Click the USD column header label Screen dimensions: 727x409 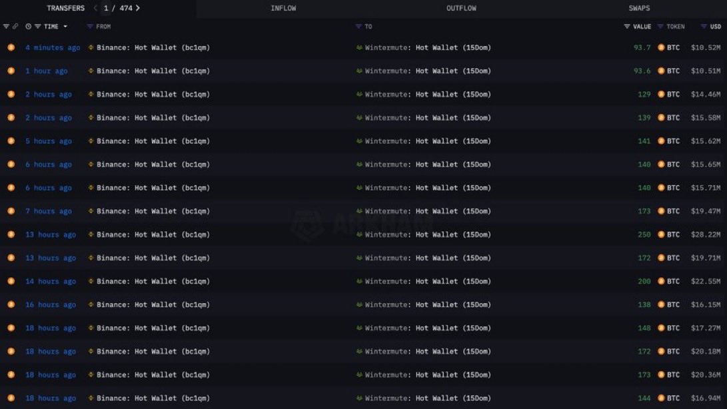(x=716, y=27)
